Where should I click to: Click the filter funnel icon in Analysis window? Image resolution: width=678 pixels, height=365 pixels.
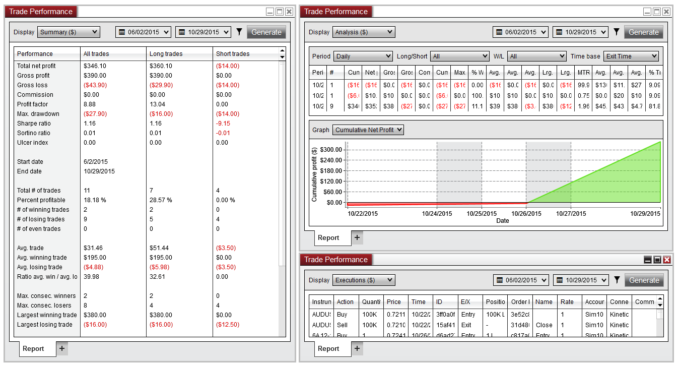(x=616, y=32)
